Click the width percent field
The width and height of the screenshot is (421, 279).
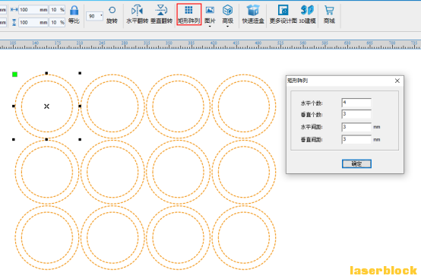coord(58,10)
